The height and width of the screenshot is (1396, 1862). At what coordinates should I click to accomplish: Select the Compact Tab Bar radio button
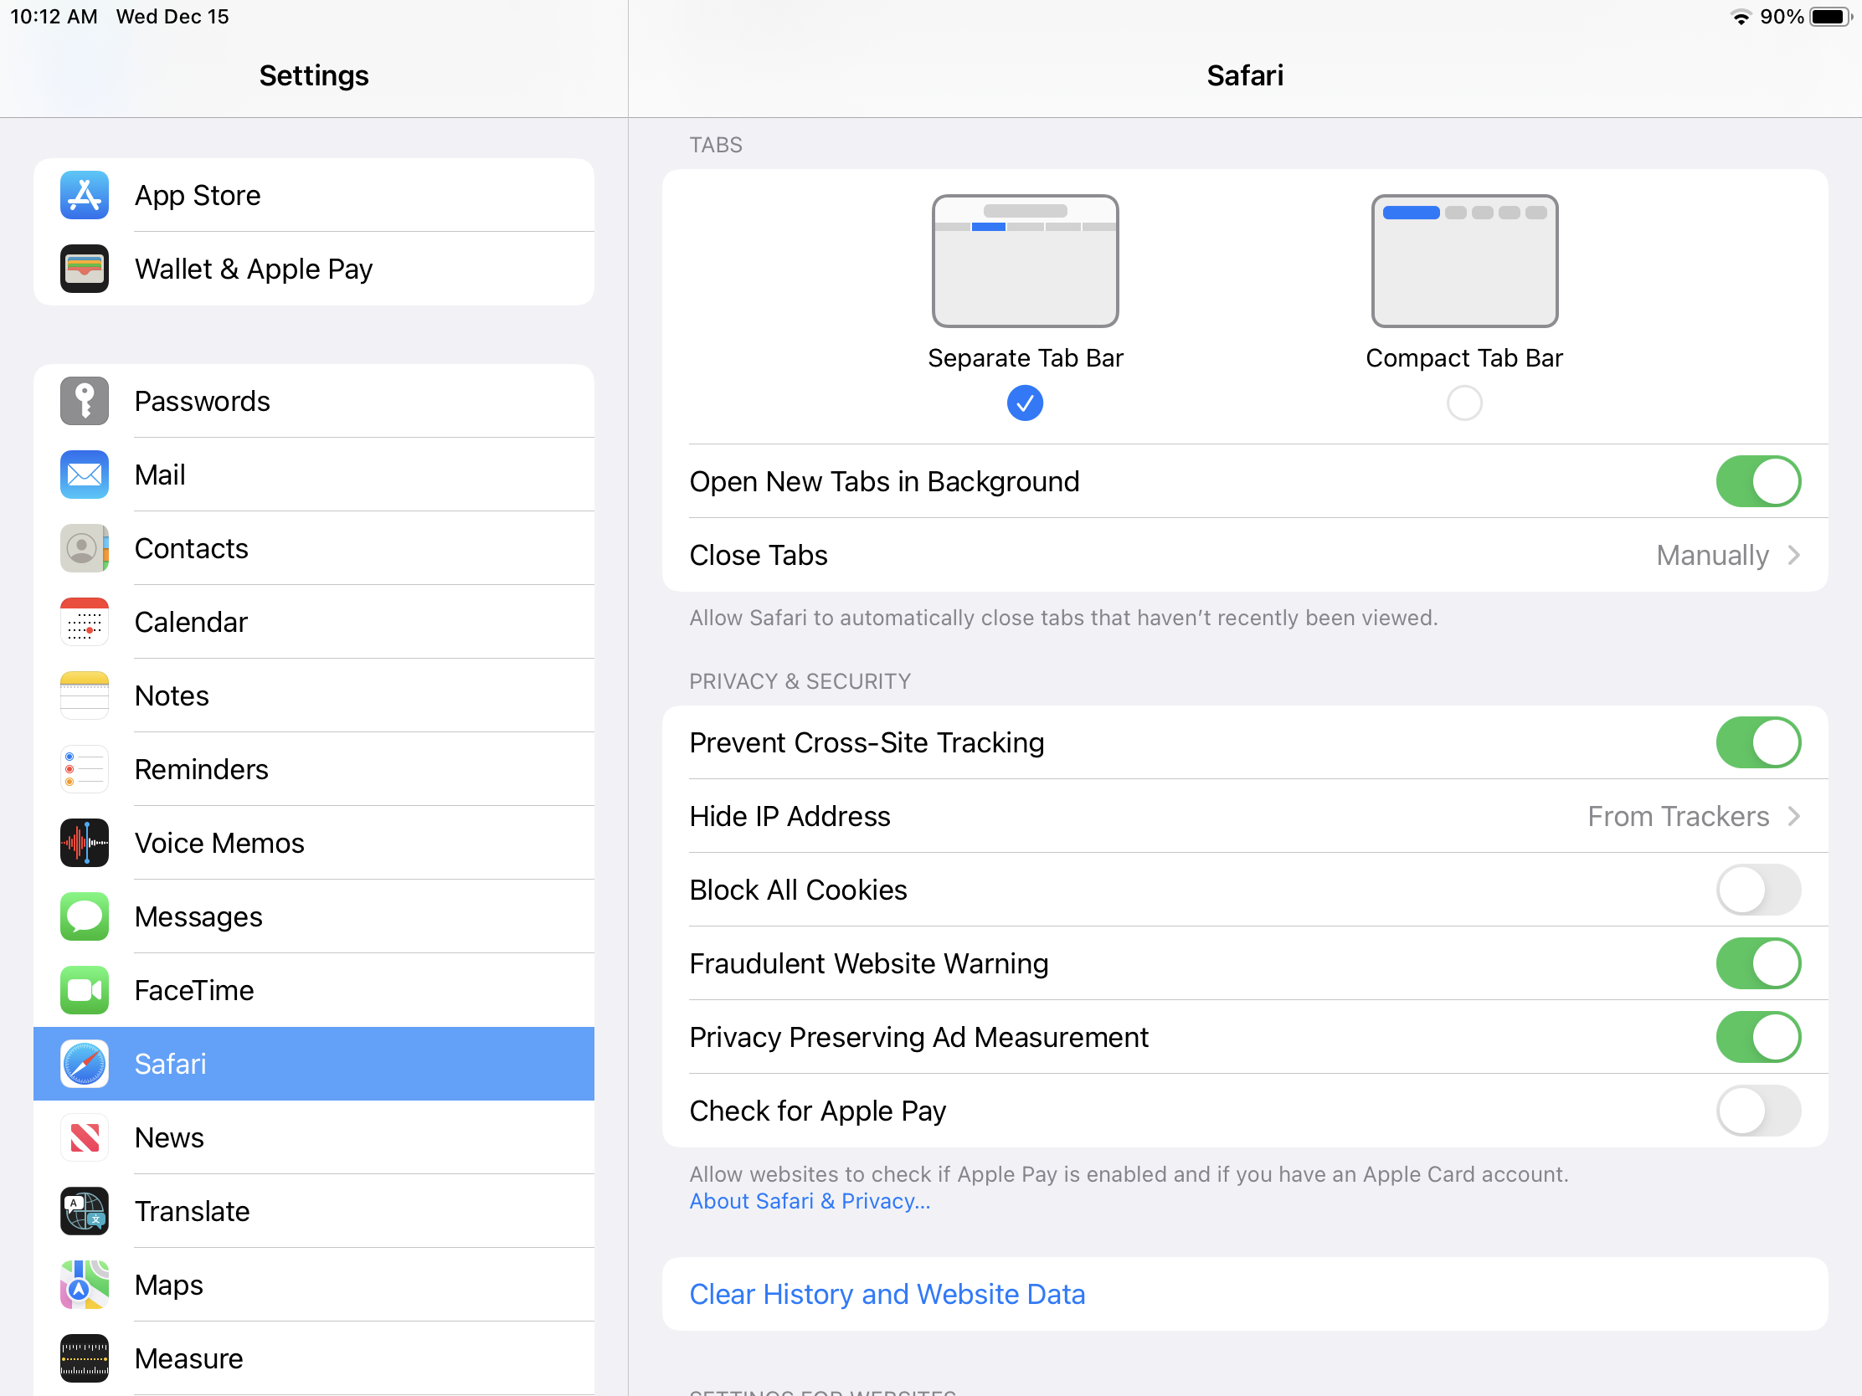1463,403
